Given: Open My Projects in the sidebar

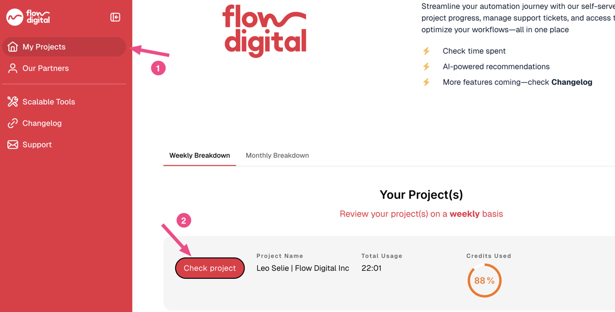Looking at the screenshot, I should point(44,47).
